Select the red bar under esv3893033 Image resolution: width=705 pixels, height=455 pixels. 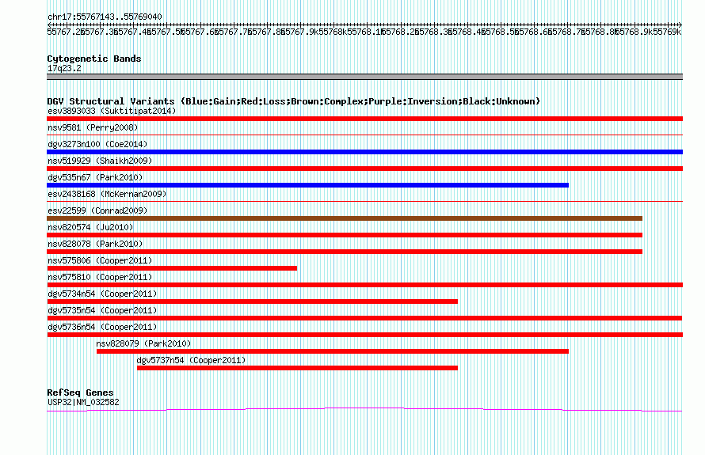click(364, 119)
